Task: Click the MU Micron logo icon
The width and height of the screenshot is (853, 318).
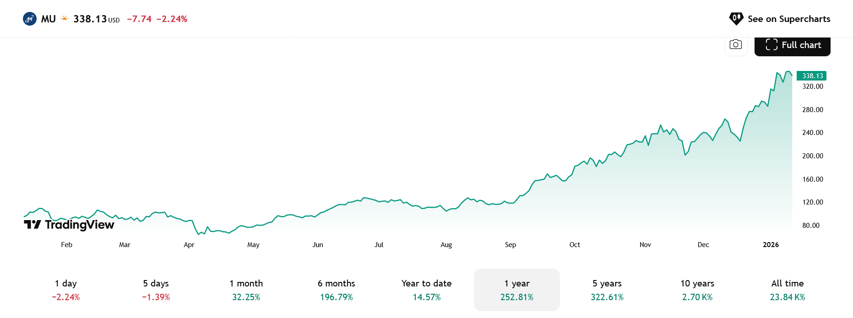Action: pos(30,19)
